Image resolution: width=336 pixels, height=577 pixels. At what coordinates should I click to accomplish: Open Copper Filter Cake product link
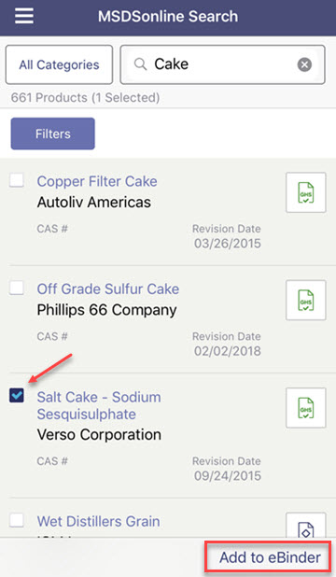pos(97,181)
